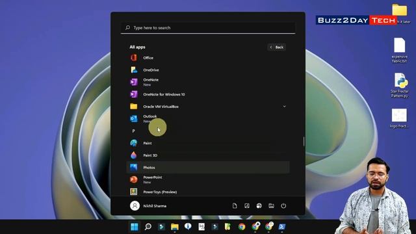Select Star Fractal Pattern.py on desktop

[x=399, y=85]
